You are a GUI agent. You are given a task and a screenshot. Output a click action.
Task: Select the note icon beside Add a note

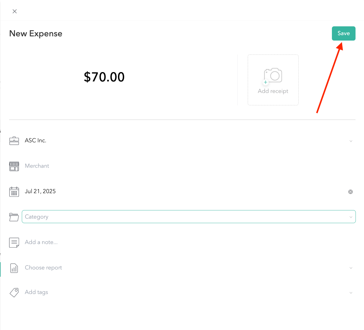14,242
